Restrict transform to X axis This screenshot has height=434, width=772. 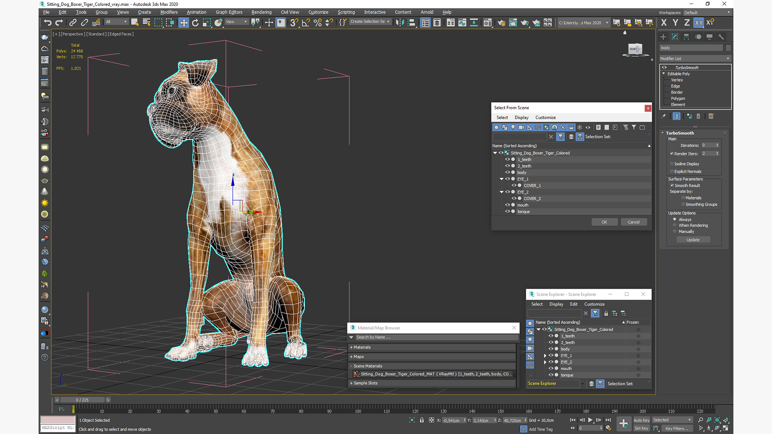664,23
